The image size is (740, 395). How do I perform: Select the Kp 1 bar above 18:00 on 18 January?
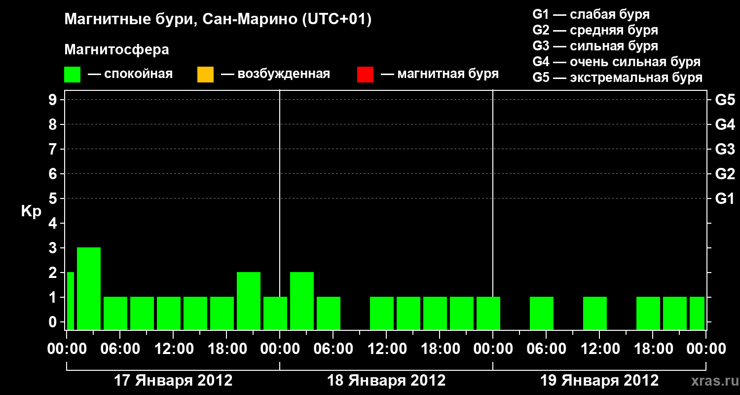click(x=435, y=313)
